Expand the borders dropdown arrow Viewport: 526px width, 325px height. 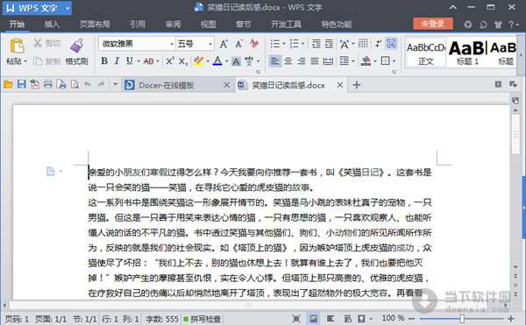394,61
